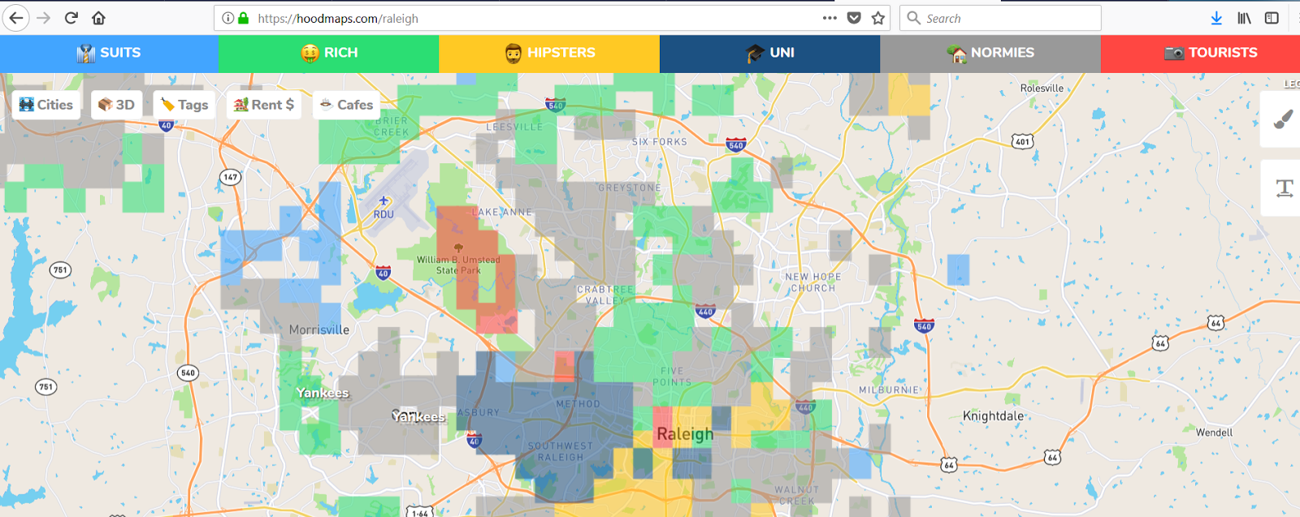Click the SOUTHWEST RALEIGH label
Screen dimensions: 1300x517
point(561,451)
